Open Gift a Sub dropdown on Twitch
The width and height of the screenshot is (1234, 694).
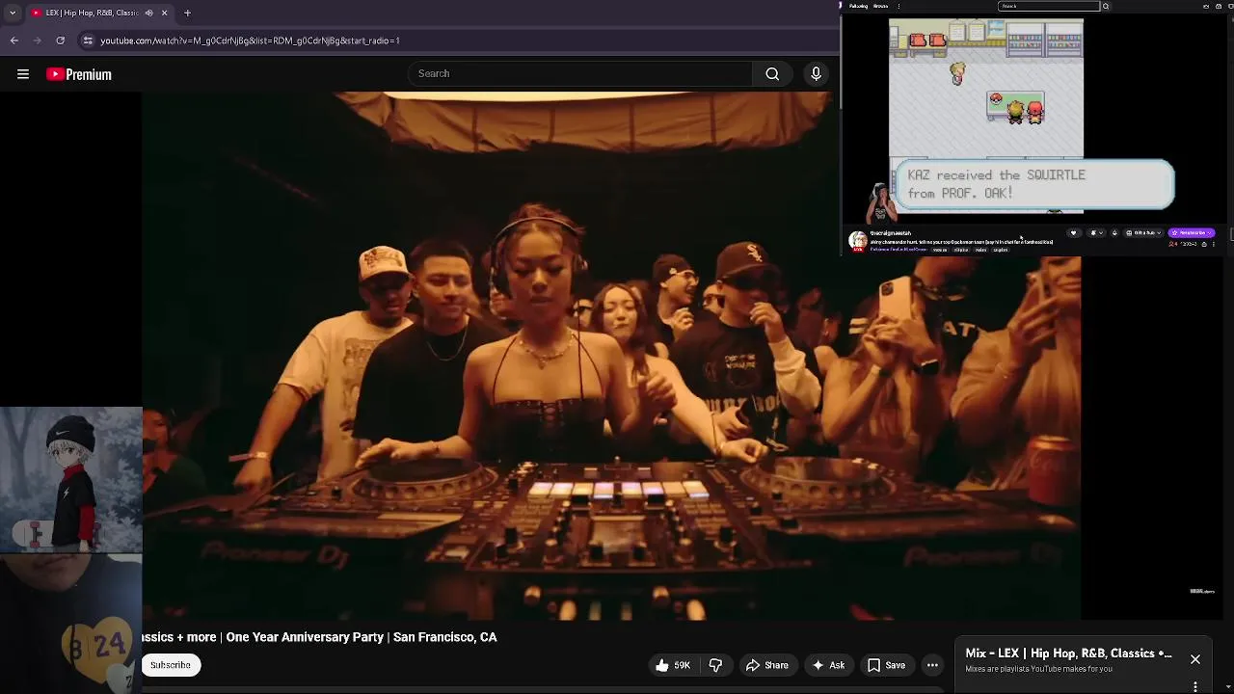(1142, 233)
